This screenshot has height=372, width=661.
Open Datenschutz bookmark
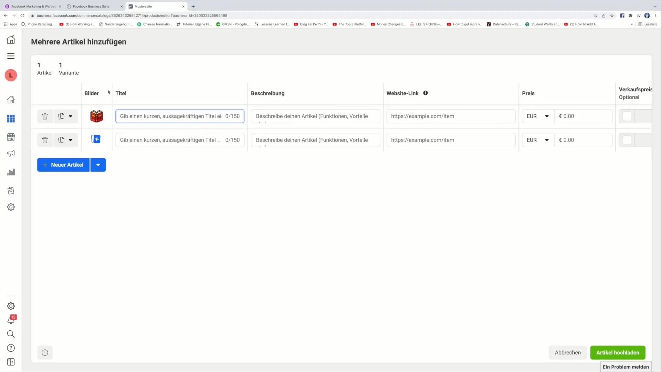[x=504, y=24]
